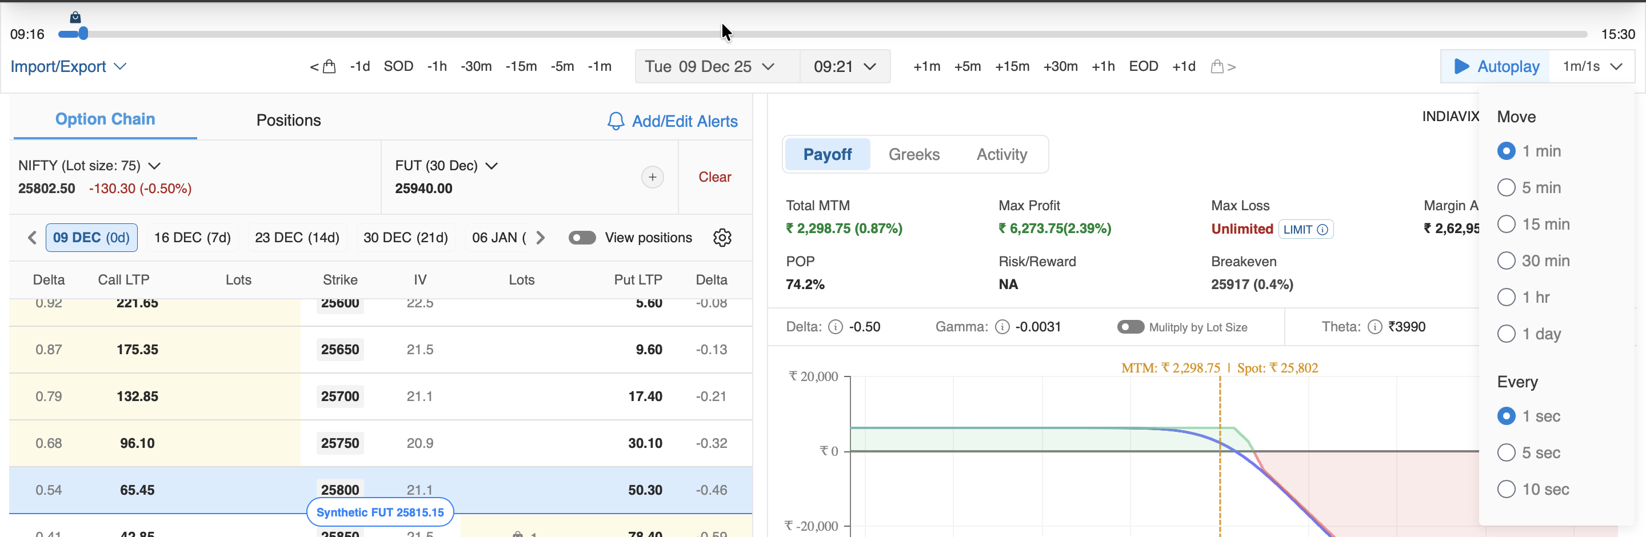The image size is (1646, 537).
Task: Click info icon next to Delta
Action: pyautogui.click(x=835, y=327)
